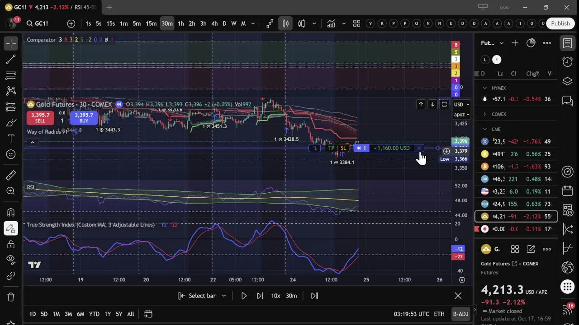579x325 pixels.
Task: Open the patterns drawing tool
Action: 11,91
